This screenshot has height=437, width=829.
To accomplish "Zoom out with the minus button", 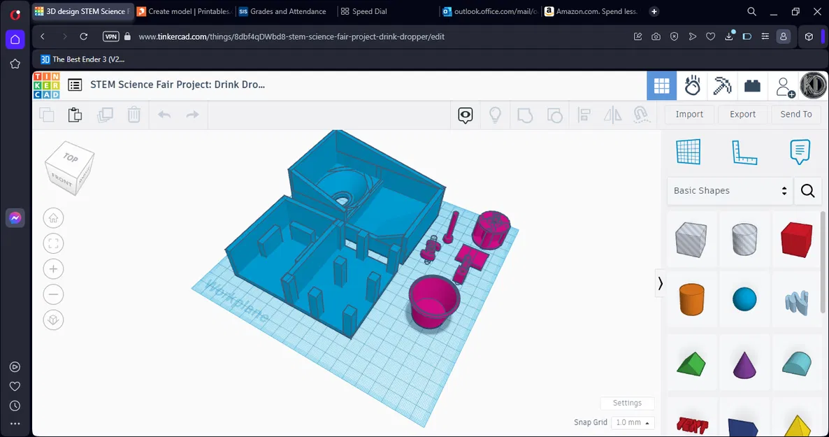I will point(53,294).
